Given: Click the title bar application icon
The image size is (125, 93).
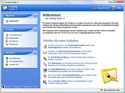Looking at the screenshot, I should coord(3,2).
